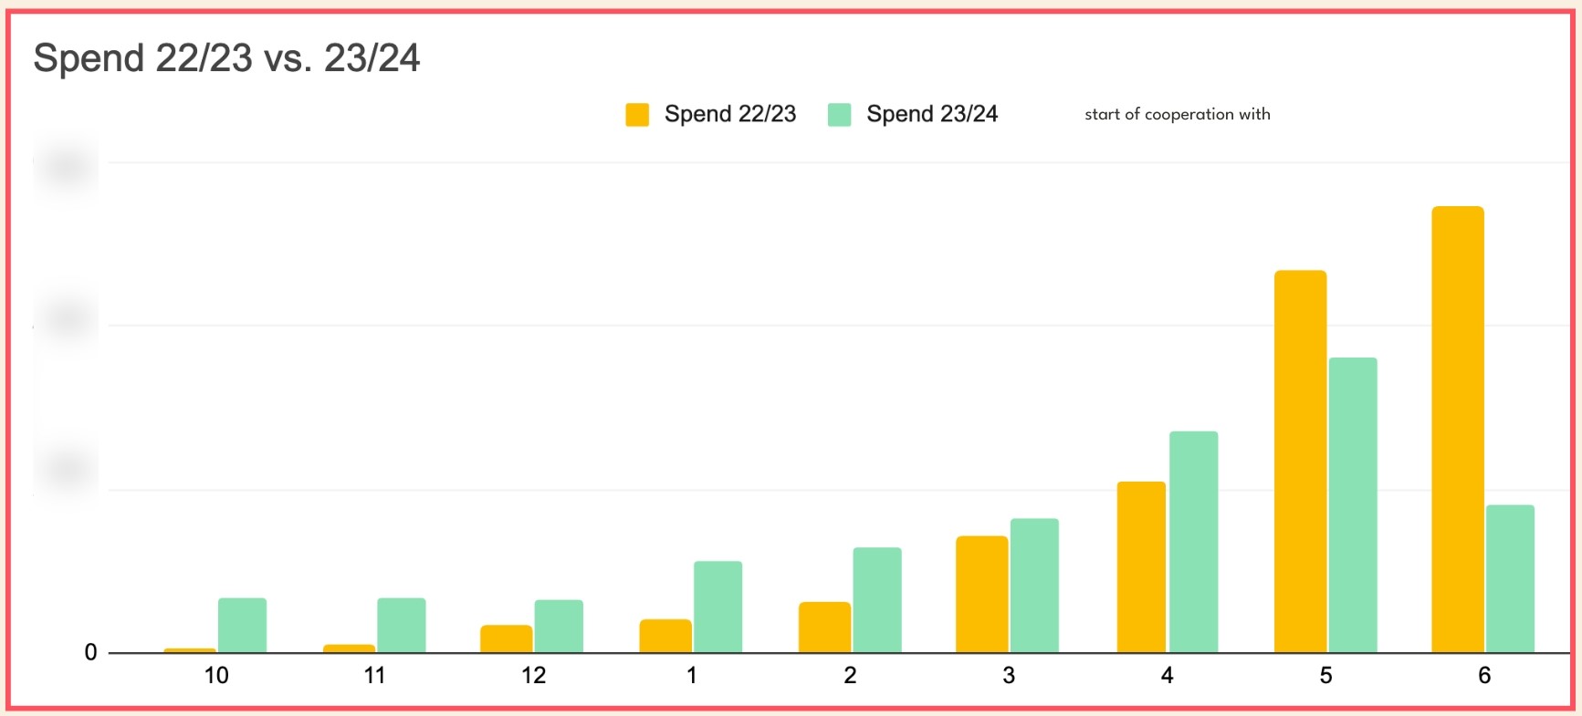Select the yellow bar for month 4
The image size is (1582, 716).
[1141, 566]
